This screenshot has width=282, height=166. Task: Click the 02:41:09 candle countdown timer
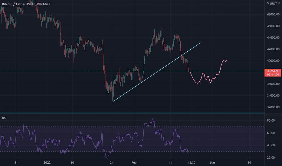click(273, 75)
